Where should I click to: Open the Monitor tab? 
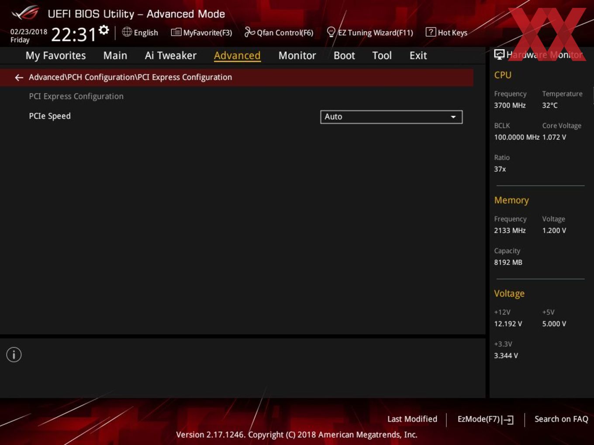[x=297, y=55]
